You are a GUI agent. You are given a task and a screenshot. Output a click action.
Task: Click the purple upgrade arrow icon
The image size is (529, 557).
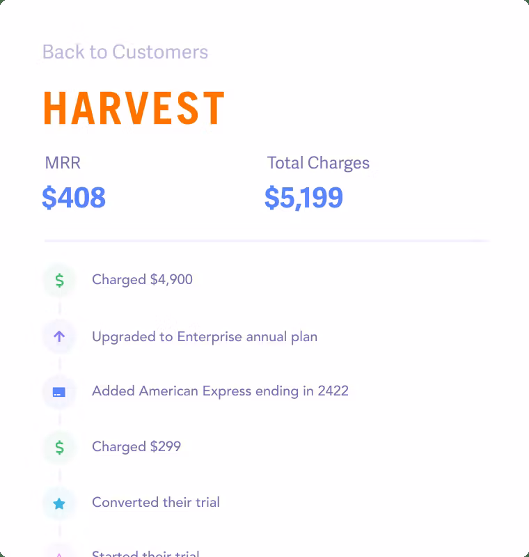tap(59, 337)
